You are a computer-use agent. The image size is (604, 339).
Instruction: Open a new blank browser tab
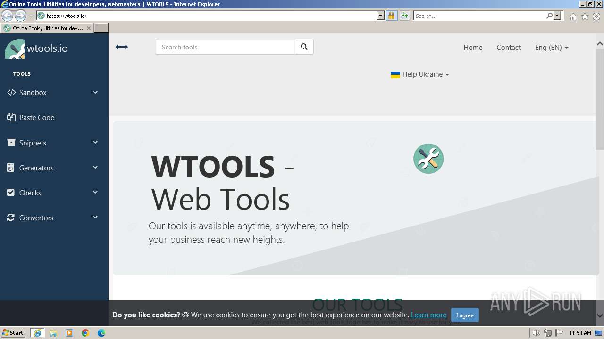[x=101, y=28]
